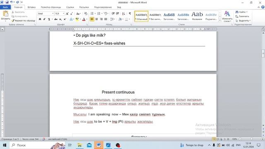The width and height of the screenshot is (265, 149).
Task: Click the vertical scrollbar thumb
Action: [x=263, y=53]
